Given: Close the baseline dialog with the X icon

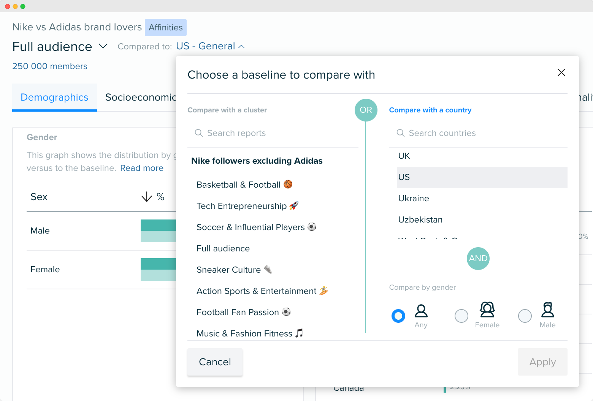Looking at the screenshot, I should point(561,73).
